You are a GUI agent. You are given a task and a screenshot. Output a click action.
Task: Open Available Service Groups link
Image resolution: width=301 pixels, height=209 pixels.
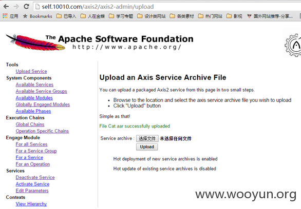41,91
